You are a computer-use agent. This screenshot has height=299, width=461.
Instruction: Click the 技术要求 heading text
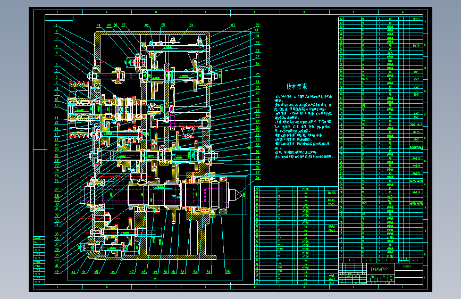(297, 87)
